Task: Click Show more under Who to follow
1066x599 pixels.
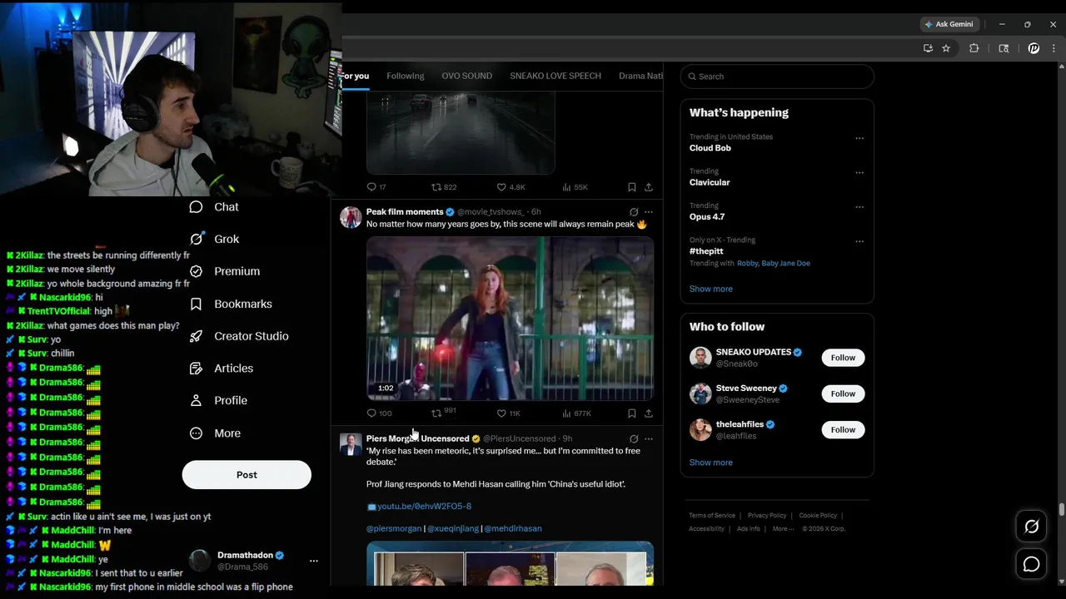Action: pyautogui.click(x=711, y=463)
